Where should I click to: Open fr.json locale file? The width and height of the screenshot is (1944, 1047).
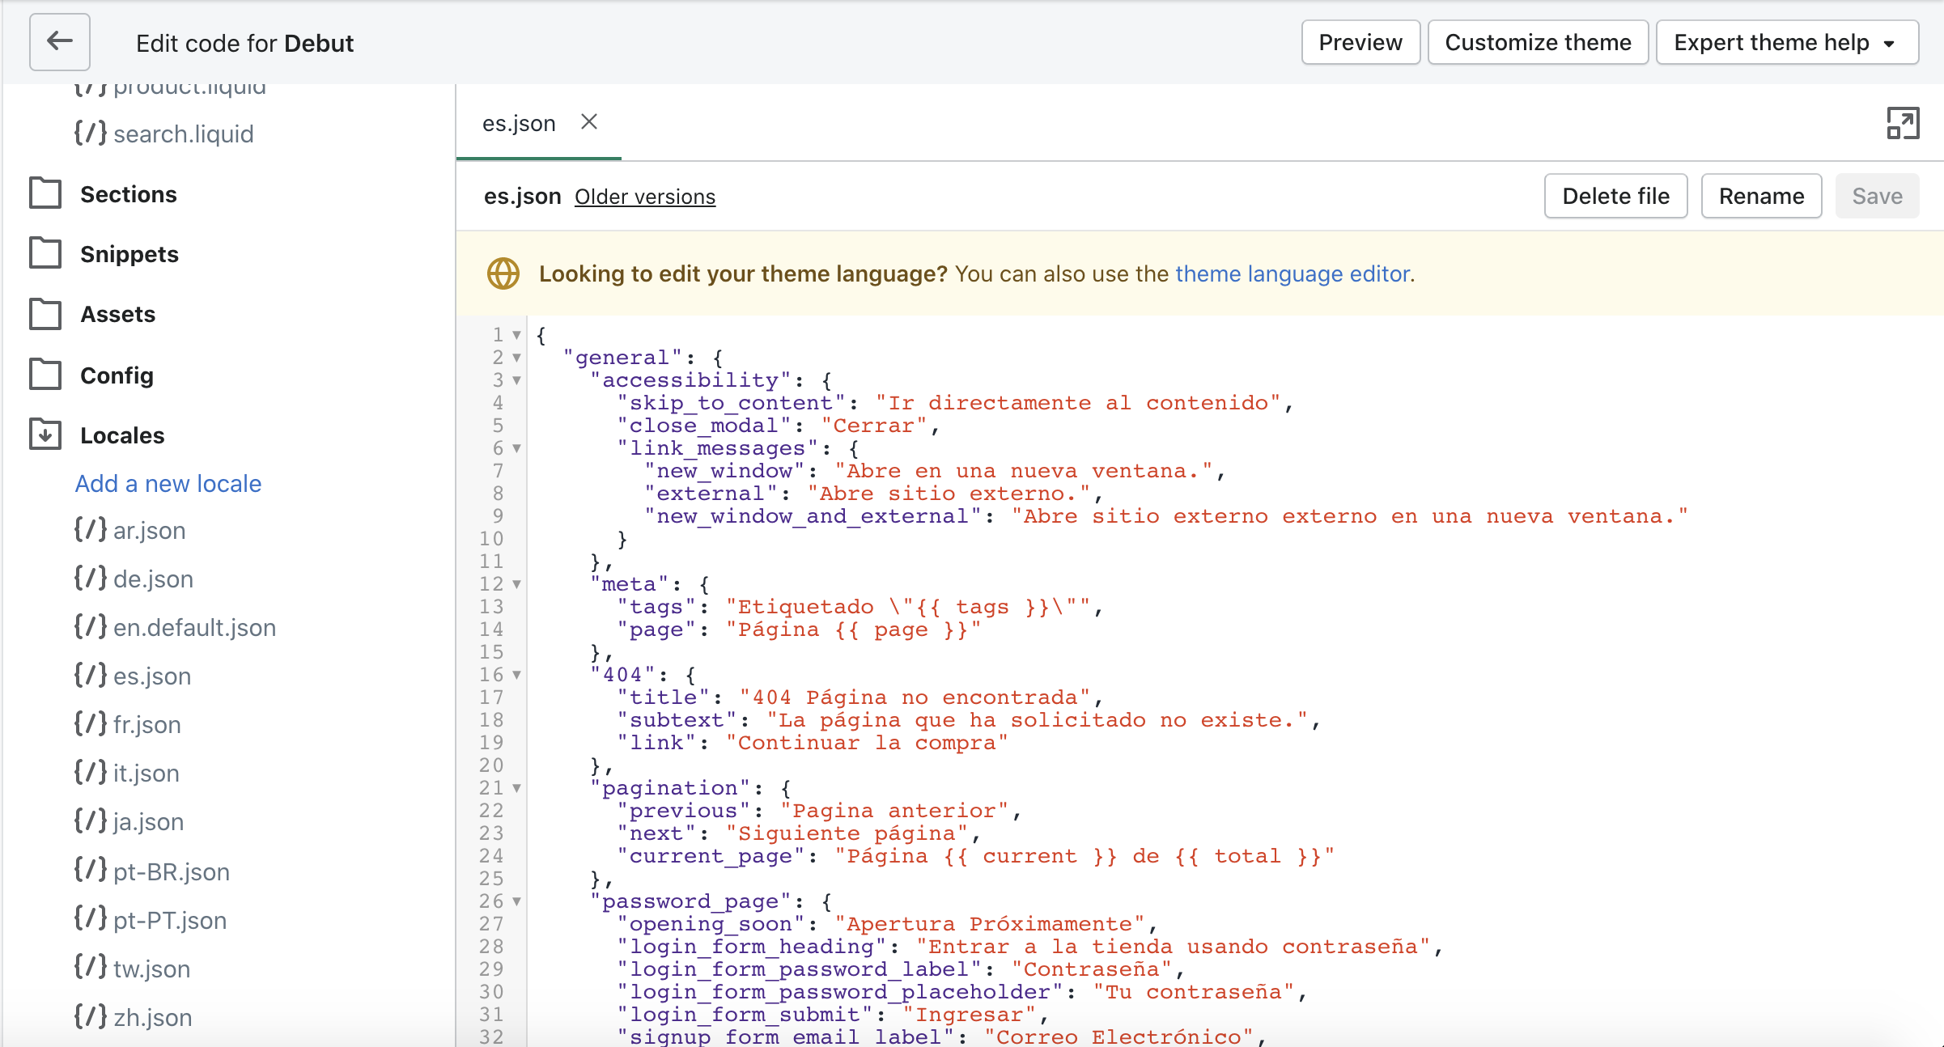click(x=146, y=725)
